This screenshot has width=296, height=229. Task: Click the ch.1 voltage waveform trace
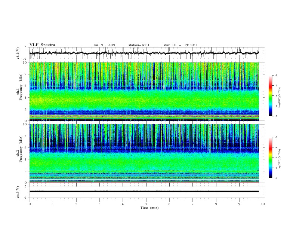tap(144, 53)
